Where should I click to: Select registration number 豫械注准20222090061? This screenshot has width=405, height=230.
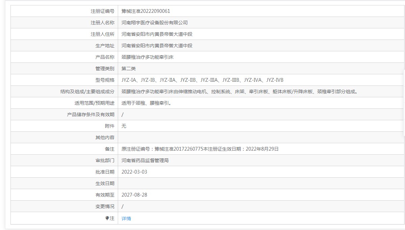[146, 11]
